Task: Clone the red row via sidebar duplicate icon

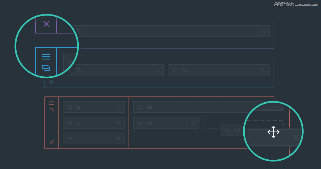Action: (51, 110)
